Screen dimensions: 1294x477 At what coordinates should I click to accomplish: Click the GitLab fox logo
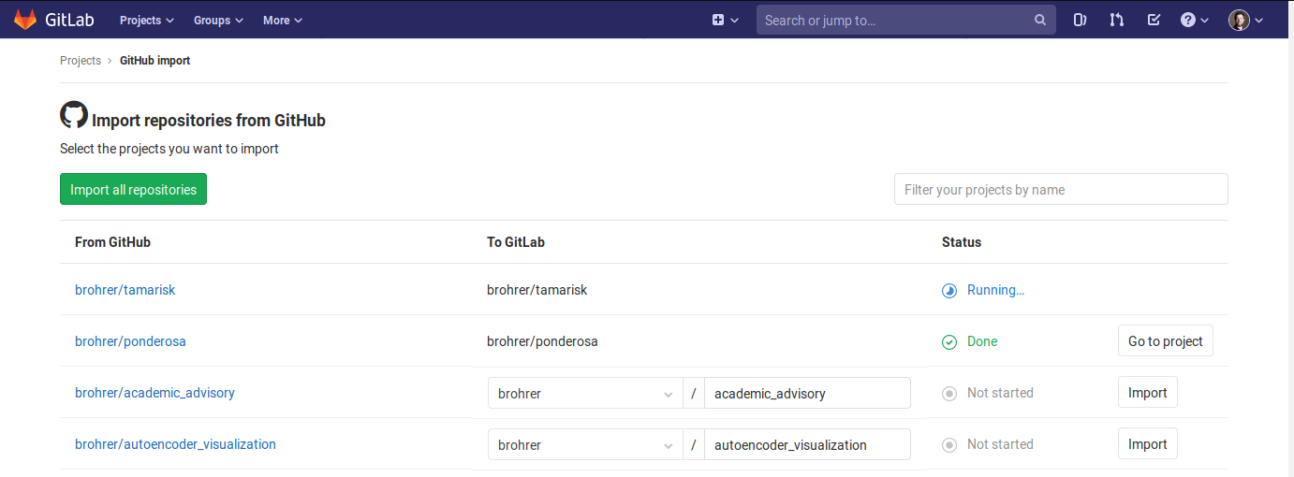(x=25, y=19)
